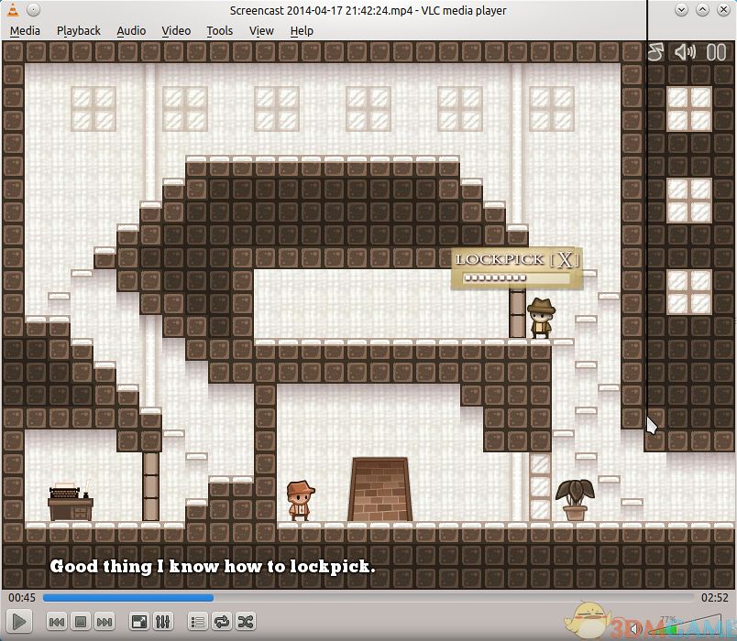Open the Playback menu
The image size is (737, 641).
79,30
